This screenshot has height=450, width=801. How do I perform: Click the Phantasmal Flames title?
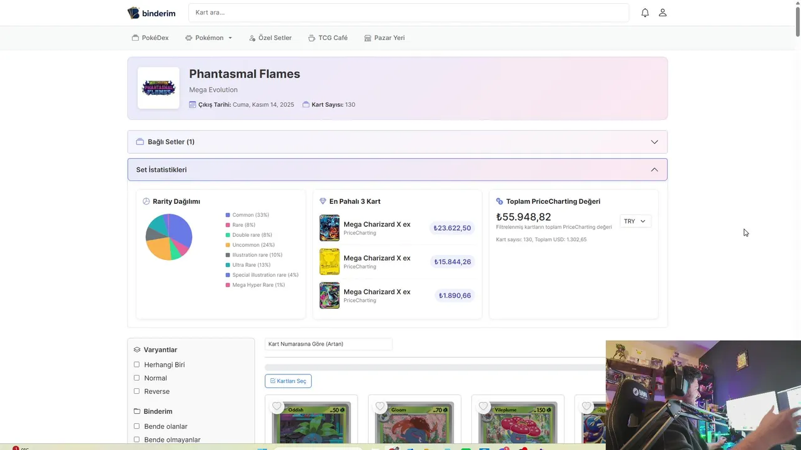click(x=245, y=74)
